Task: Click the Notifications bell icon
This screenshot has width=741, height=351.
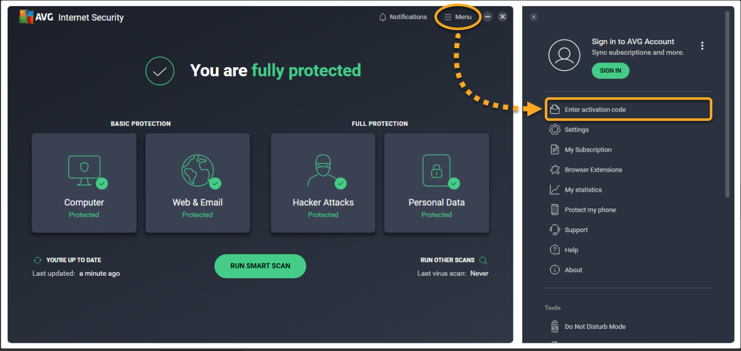Action: pyautogui.click(x=383, y=17)
